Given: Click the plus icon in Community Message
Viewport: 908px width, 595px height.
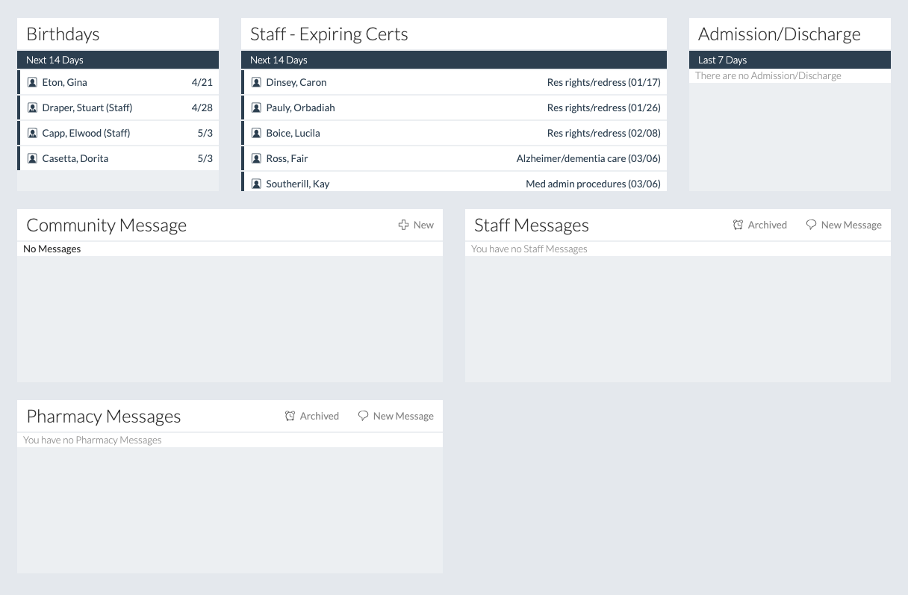Looking at the screenshot, I should [x=403, y=225].
